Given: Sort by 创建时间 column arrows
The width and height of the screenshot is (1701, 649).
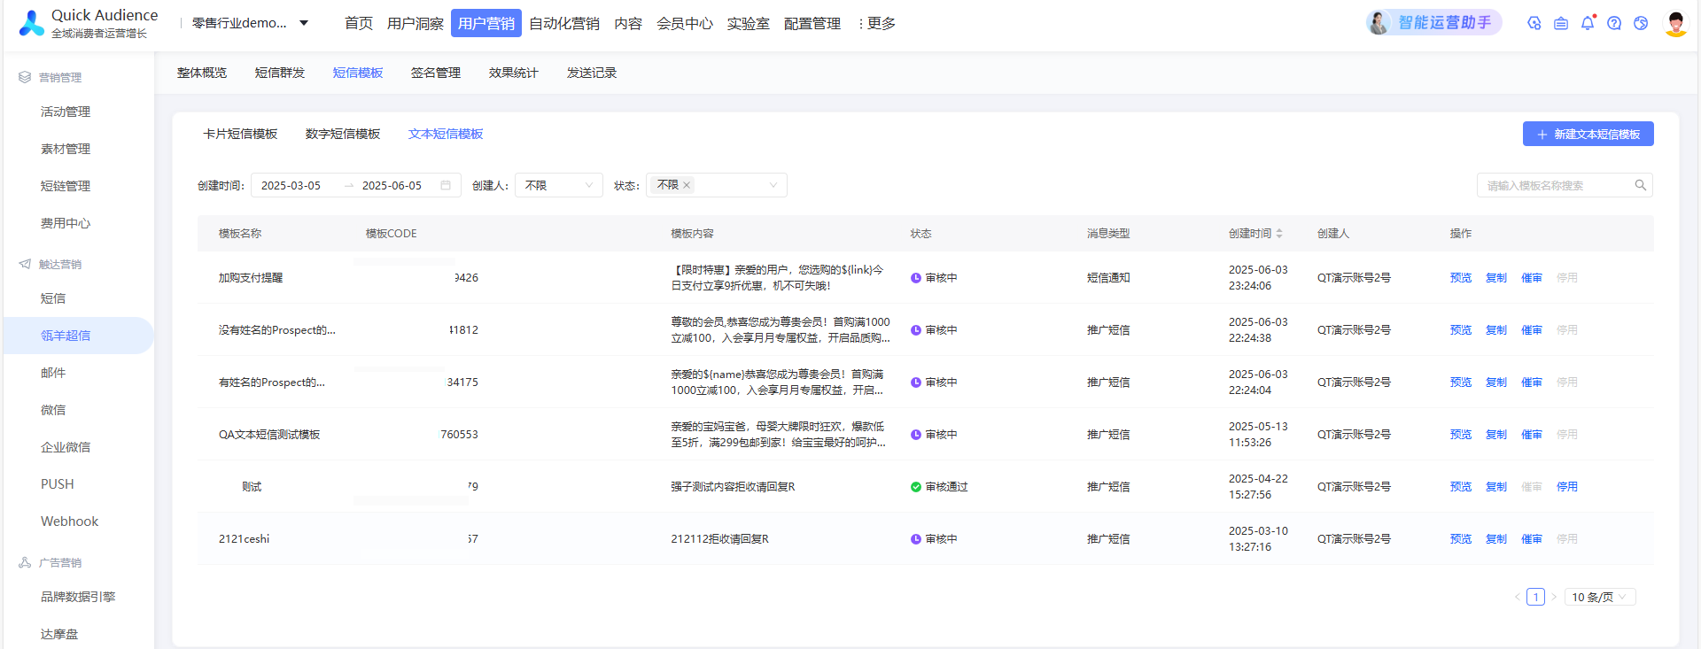Looking at the screenshot, I should (x=1279, y=234).
